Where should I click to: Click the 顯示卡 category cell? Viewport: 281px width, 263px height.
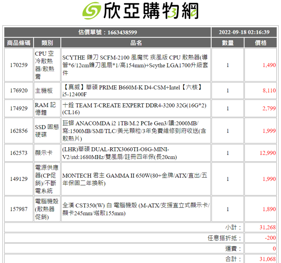(x=47, y=153)
